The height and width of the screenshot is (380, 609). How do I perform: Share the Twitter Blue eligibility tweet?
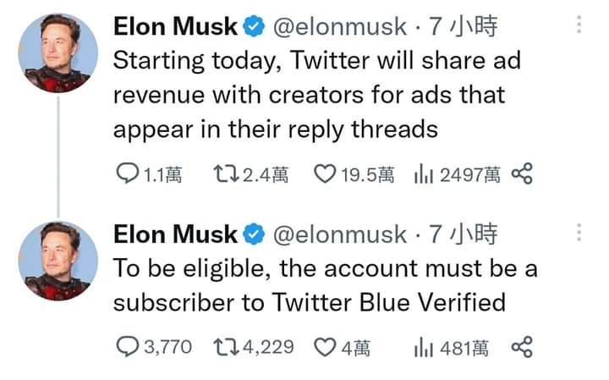click(x=523, y=345)
